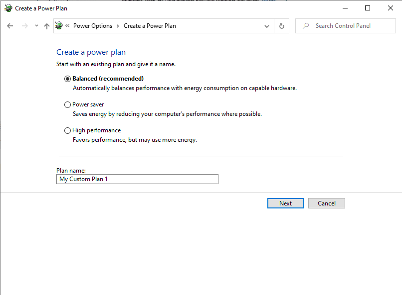Screen dimensions: 402x295
Task: Click the double chevron before Power Options
Action: click(67, 26)
